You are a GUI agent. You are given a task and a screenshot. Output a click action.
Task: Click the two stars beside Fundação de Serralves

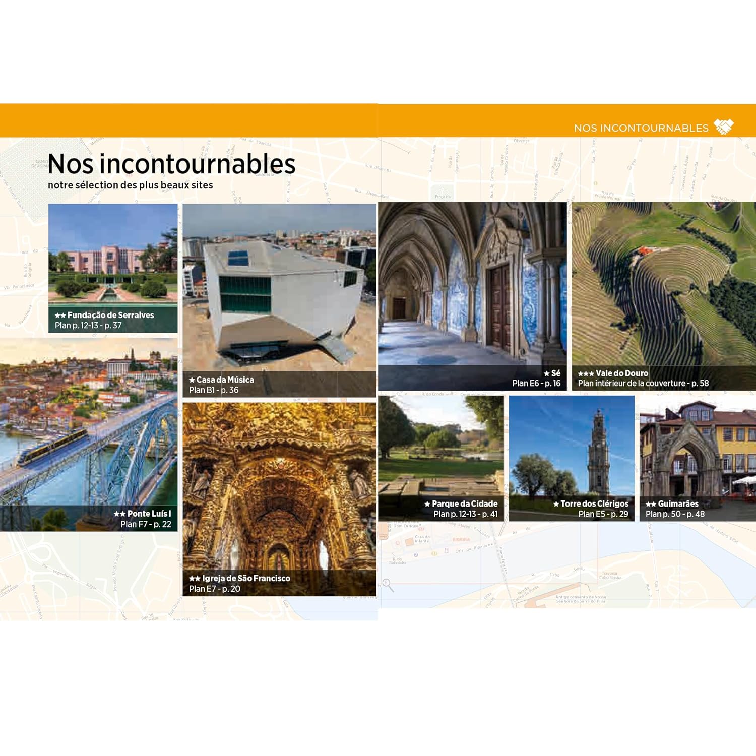coord(60,316)
